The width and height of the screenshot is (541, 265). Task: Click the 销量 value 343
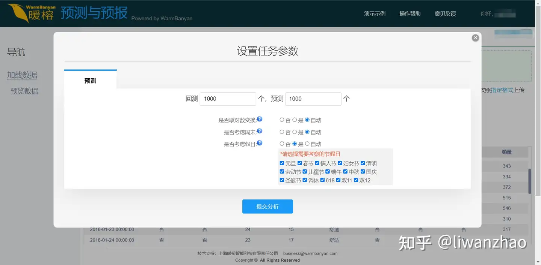point(507,166)
